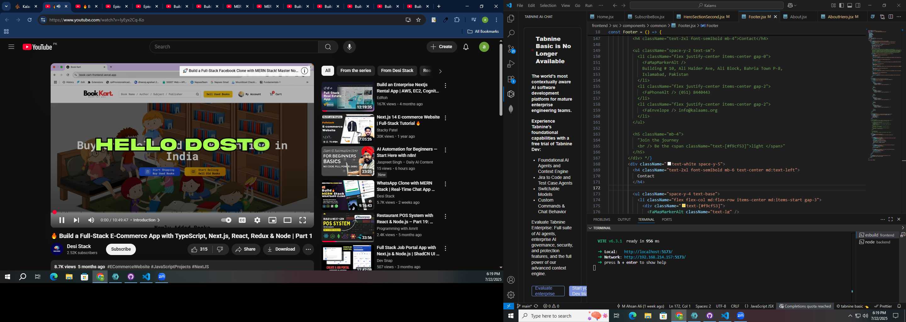Open the YouTube hamburger guide menu

(x=11, y=47)
